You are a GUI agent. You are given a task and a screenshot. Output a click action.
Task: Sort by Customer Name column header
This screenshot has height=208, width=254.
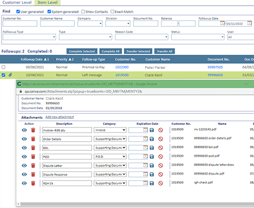tap(158, 59)
